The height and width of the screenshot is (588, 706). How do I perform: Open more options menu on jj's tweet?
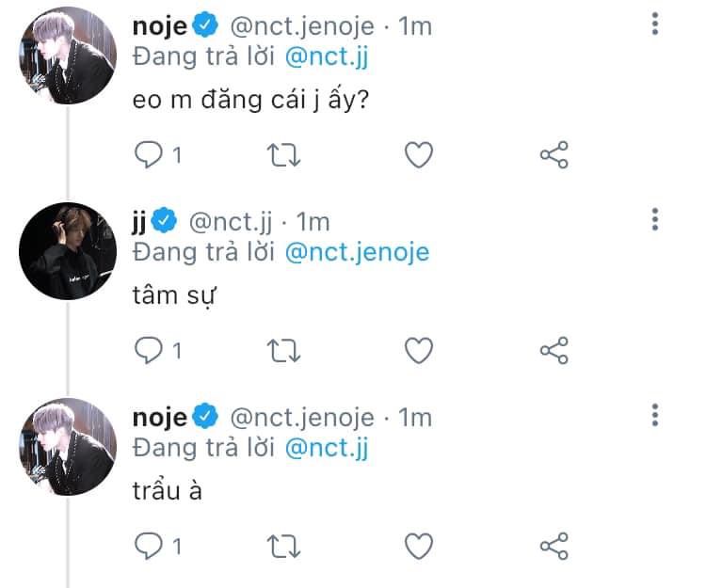pos(655,220)
